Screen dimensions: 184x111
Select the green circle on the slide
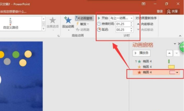point(16,54)
